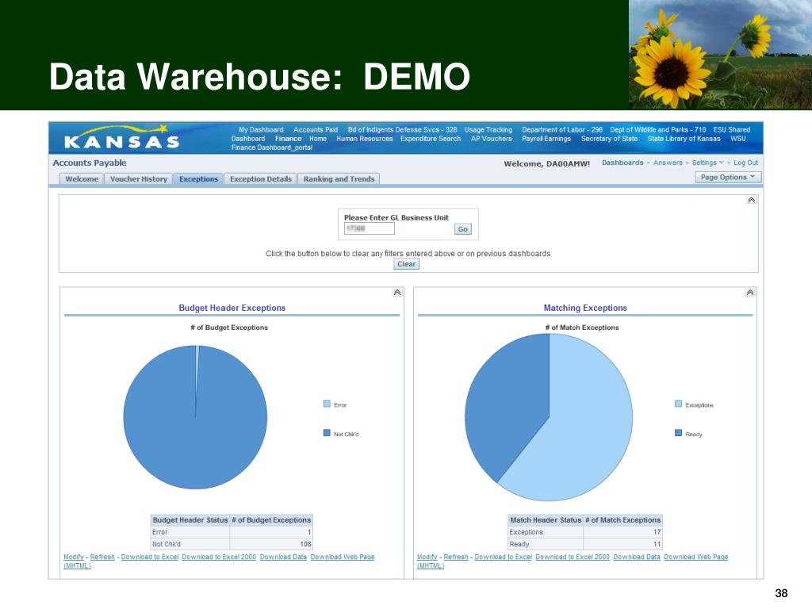Viewport: 812px width, 609px height.
Task: Click the Kansas logo
Action: [122, 138]
